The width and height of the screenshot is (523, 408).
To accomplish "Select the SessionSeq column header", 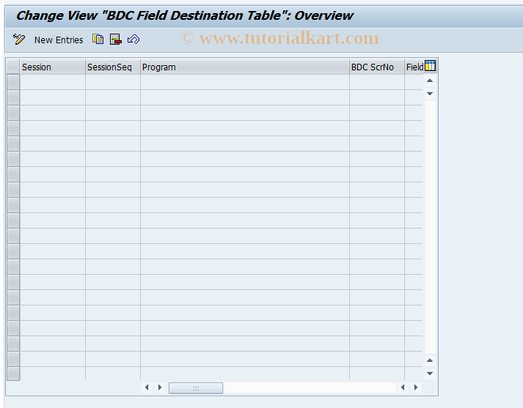I will (113, 67).
